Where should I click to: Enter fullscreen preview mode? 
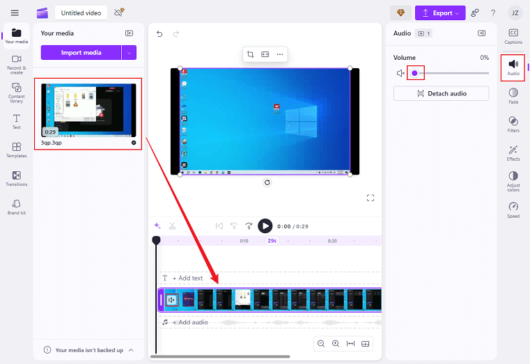[x=371, y=198]
